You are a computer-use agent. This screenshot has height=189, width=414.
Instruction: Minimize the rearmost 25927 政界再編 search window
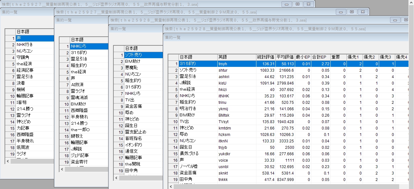pos(286,4)
